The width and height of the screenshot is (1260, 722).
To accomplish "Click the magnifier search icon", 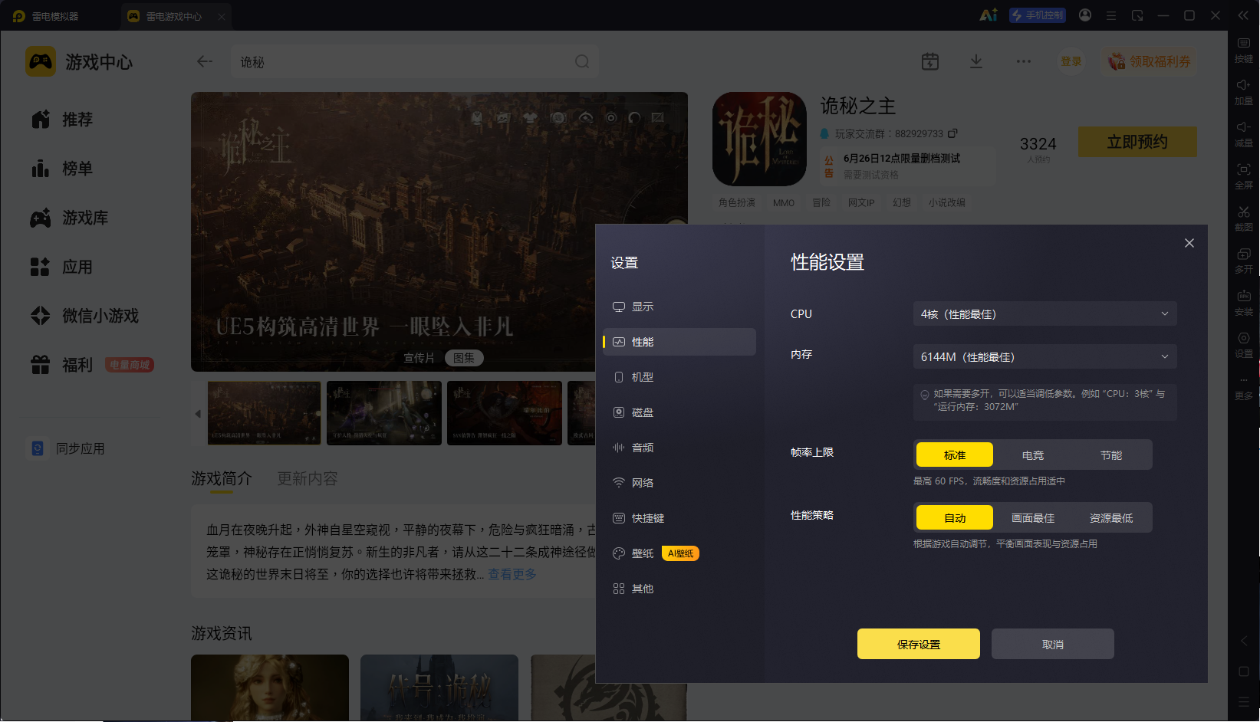I will click(582, 61).
